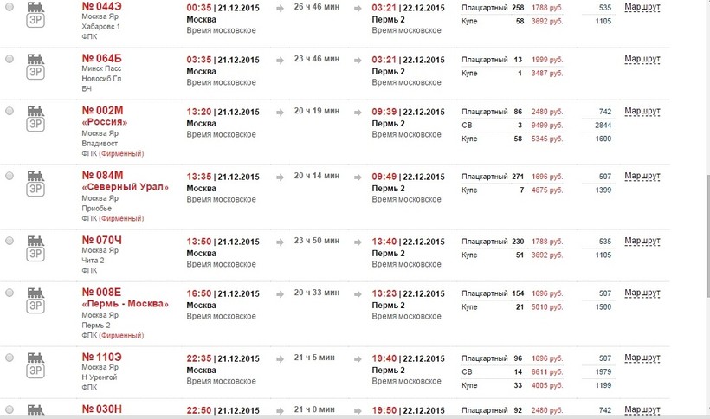The height and width of the screenshot is (419, 710).
Task: Show Маршрут for train № 008Е
Action: (642, 293)
